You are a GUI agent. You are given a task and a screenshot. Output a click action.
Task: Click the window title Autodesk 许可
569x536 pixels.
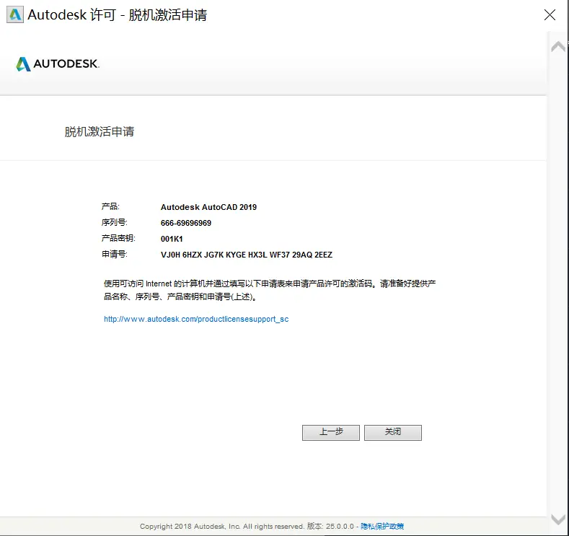tap(118, 15)
